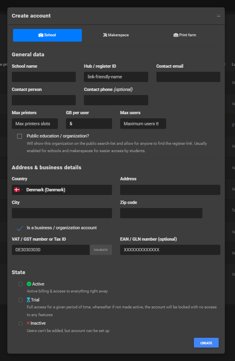Focus the Contact phone field
The width and height of the screenshot is (235, 361).
(116, 100)
